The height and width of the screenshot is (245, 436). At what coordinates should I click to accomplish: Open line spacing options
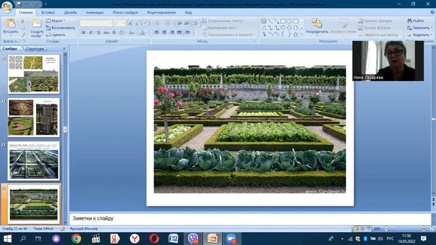point(196,23)
